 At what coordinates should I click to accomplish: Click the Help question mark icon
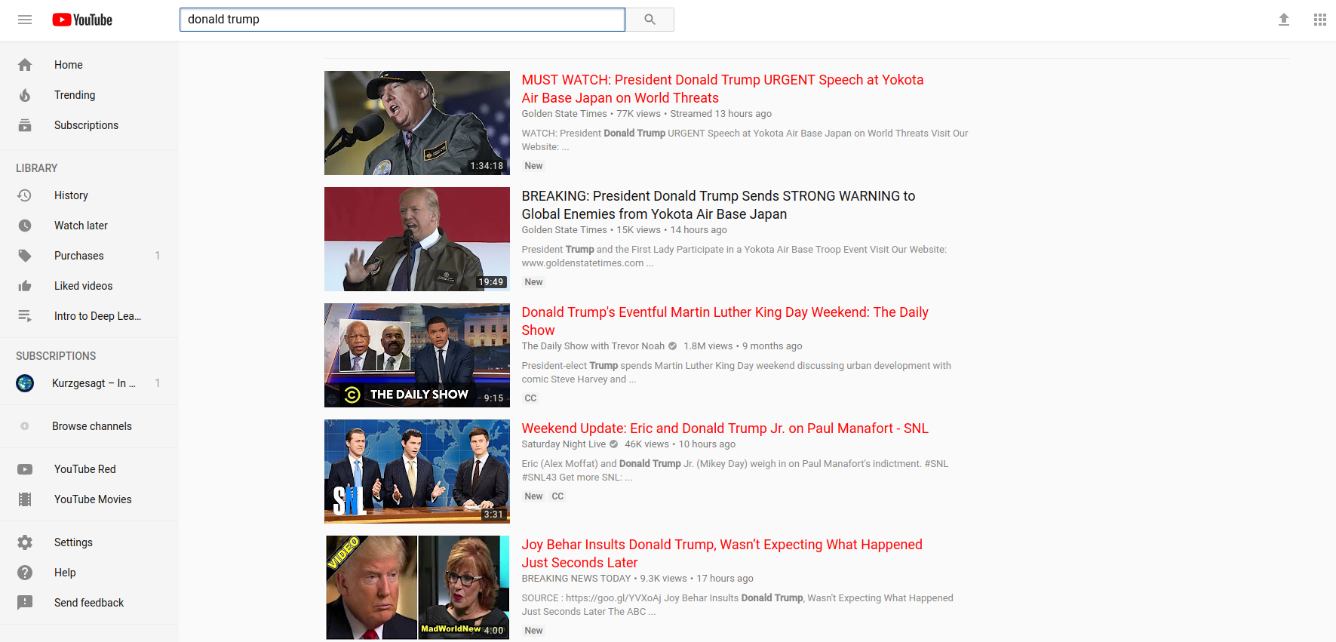point(25,573)
